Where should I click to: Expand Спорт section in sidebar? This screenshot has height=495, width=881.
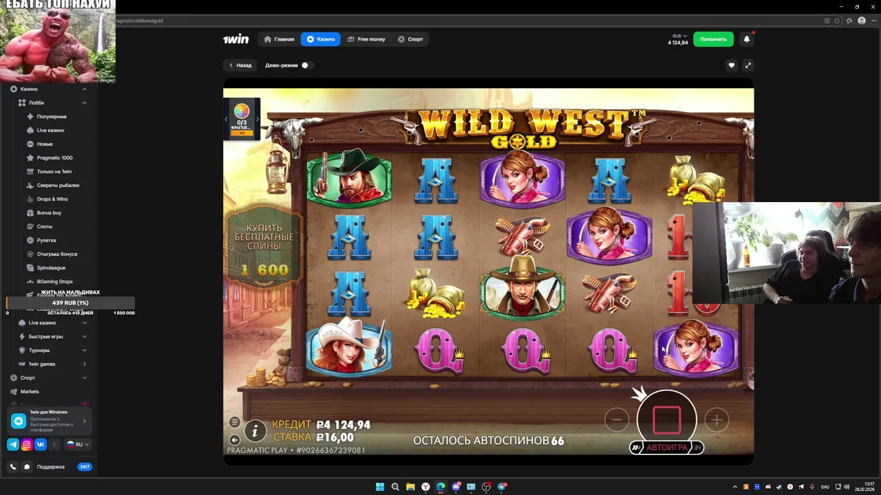tap(85, 377)
